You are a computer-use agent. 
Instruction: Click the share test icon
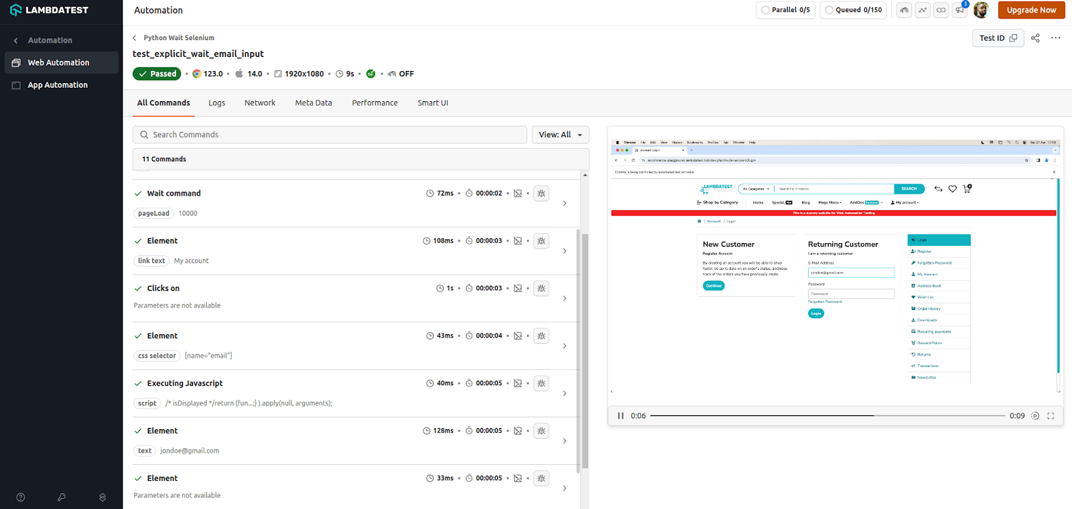1035,38
